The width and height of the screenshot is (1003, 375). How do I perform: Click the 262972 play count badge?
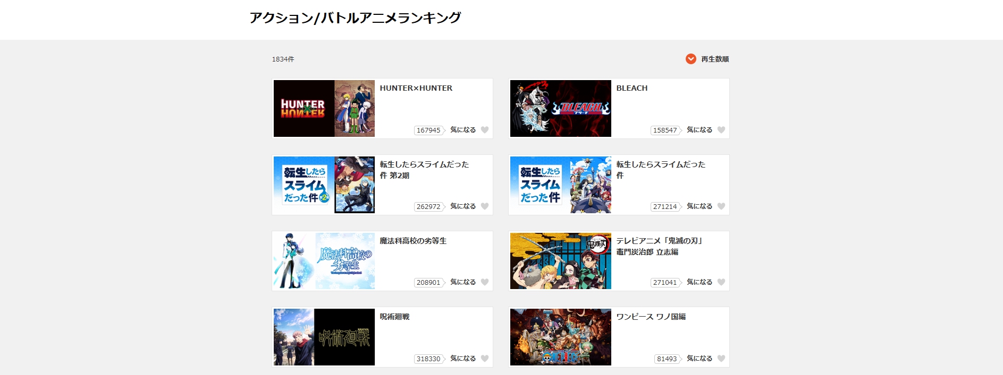coord(429,207)
